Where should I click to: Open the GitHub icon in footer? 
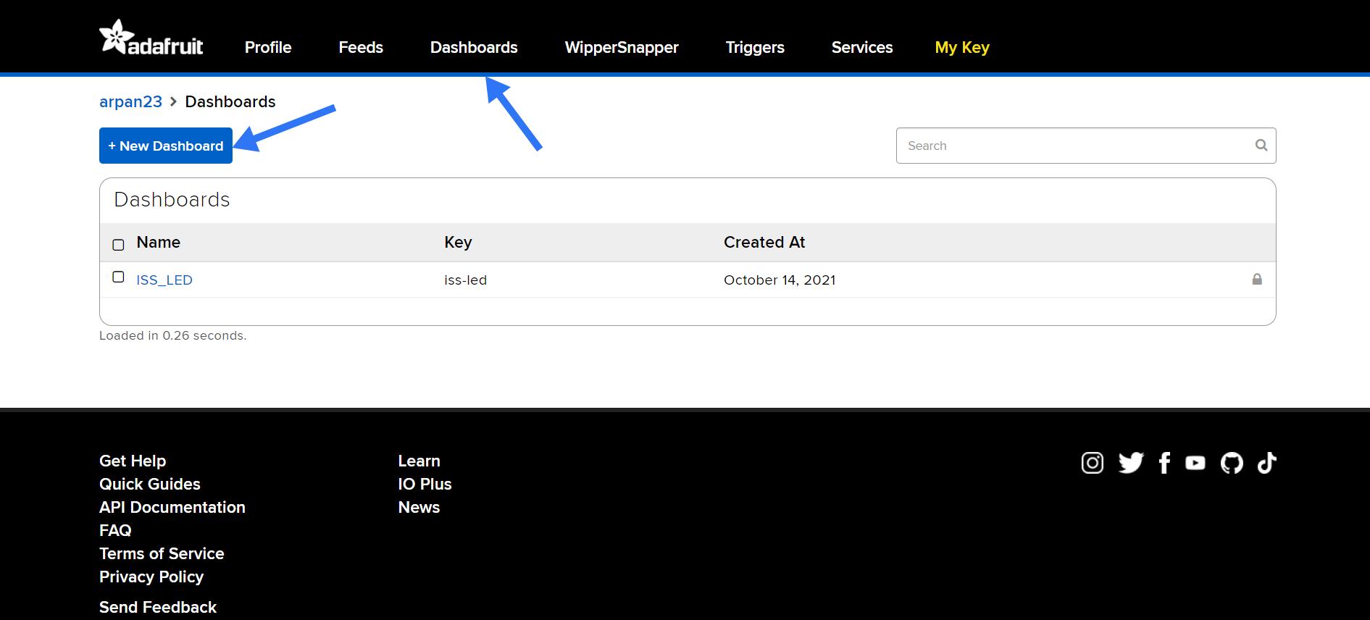click(1232, 463)
